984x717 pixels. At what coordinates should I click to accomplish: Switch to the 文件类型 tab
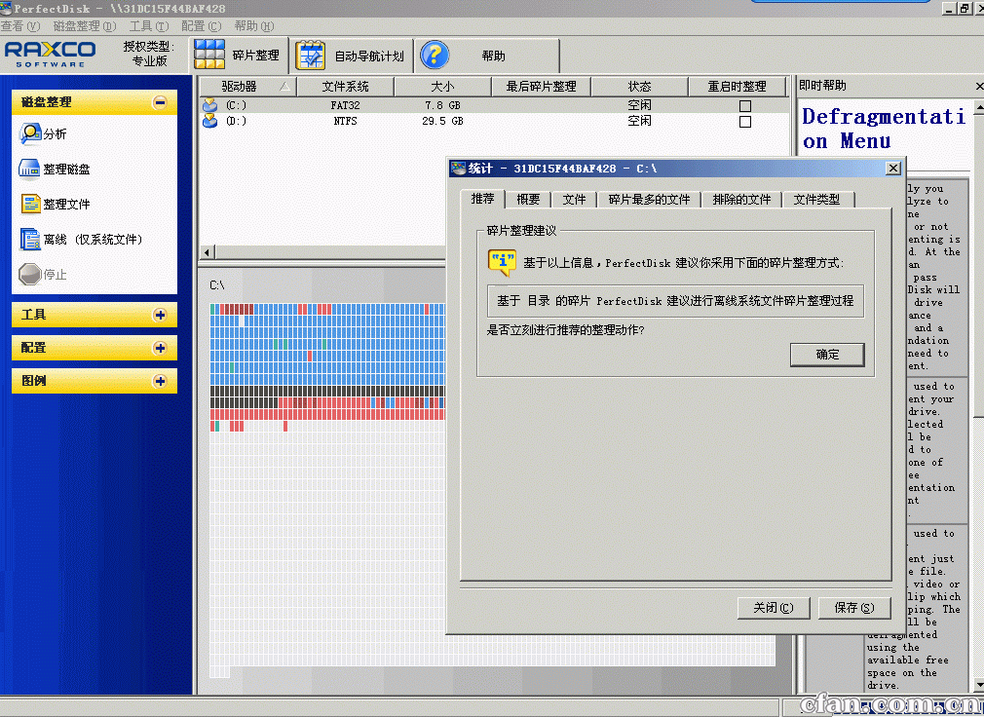coord(816,200)
